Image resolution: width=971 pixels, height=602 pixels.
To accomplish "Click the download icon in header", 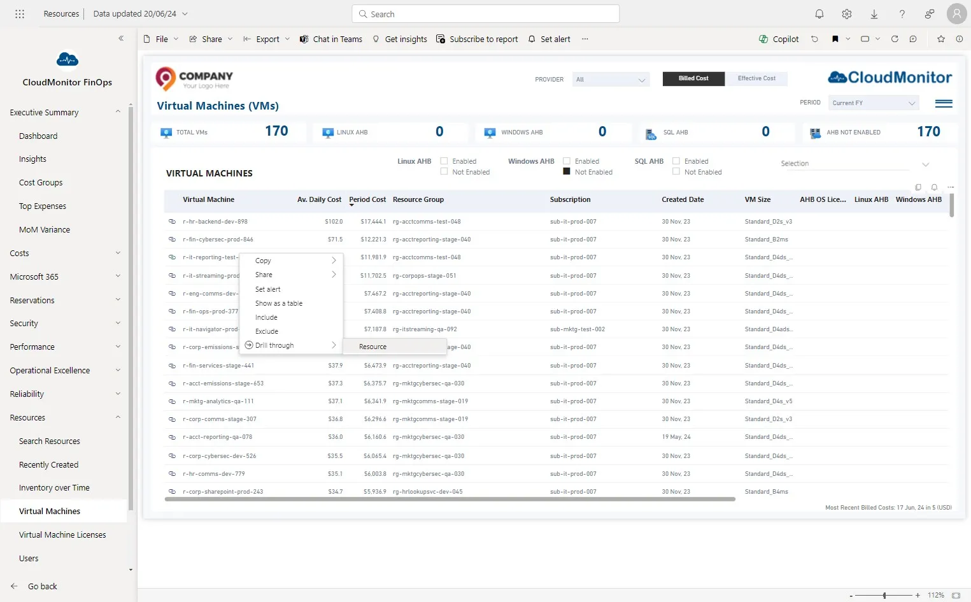I will 874,13.
